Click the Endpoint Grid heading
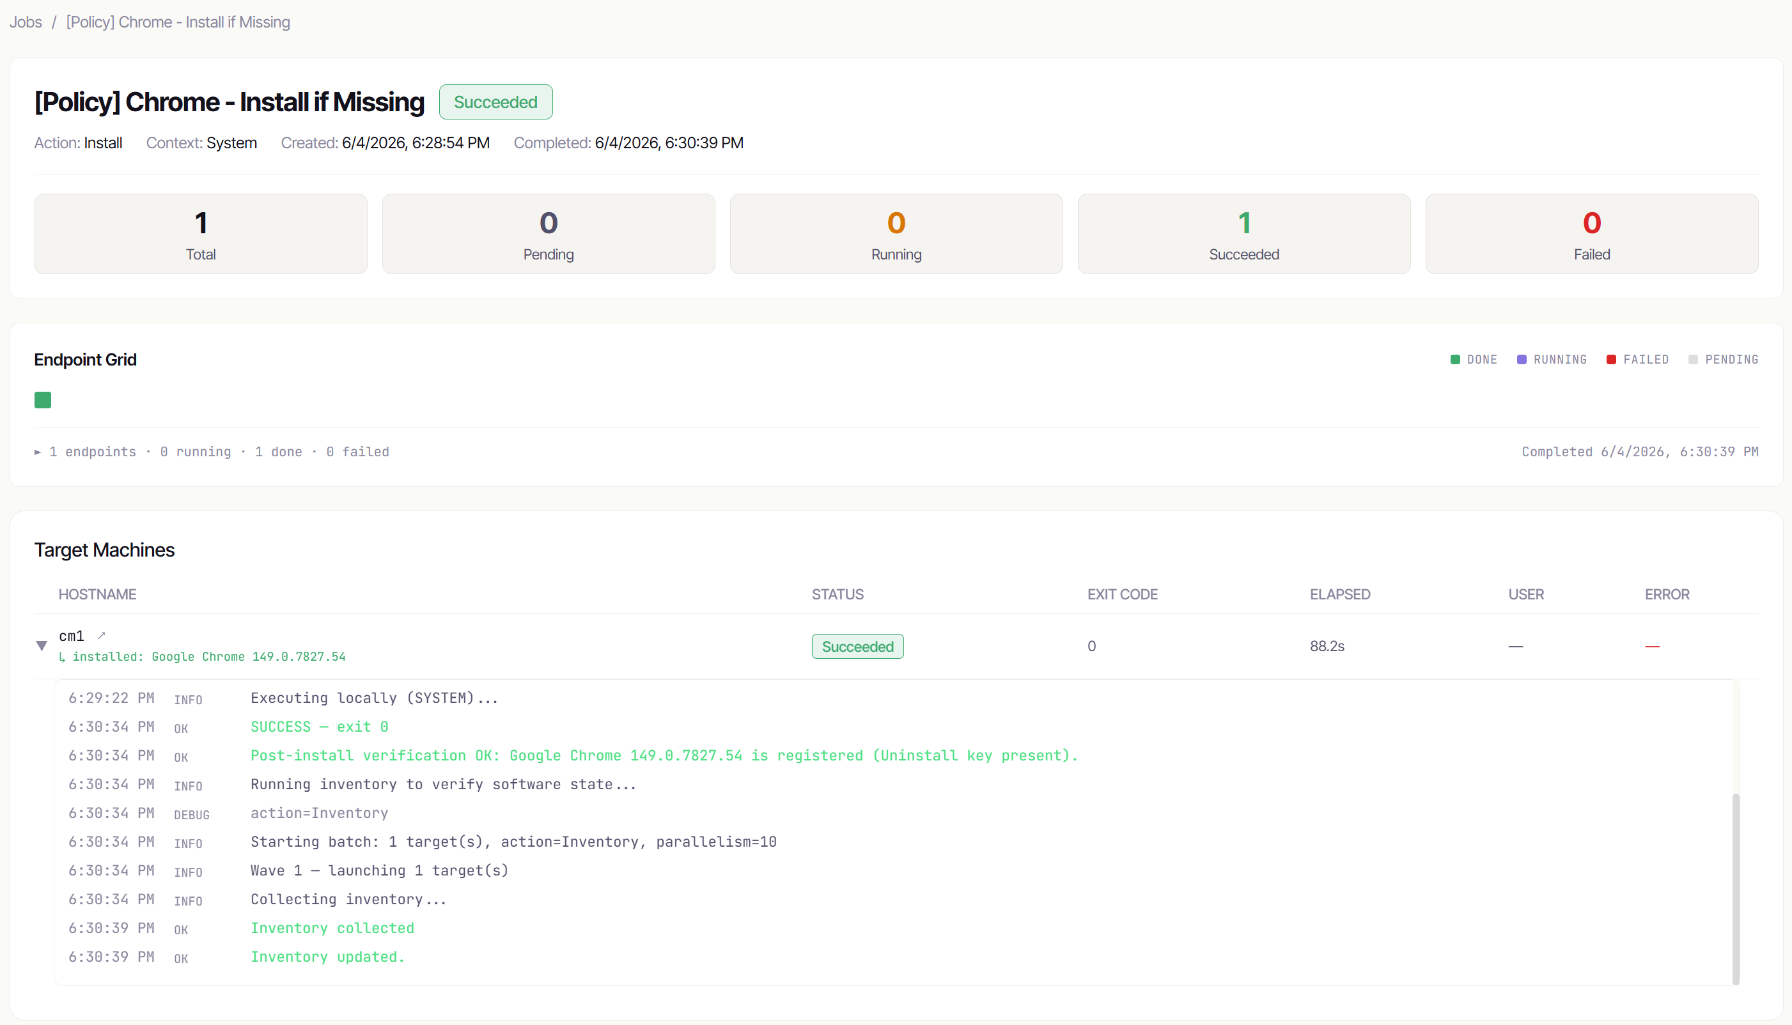The width and height of the screenshot is (1792, 1025). pyautogui.click(x=85, y=360)
